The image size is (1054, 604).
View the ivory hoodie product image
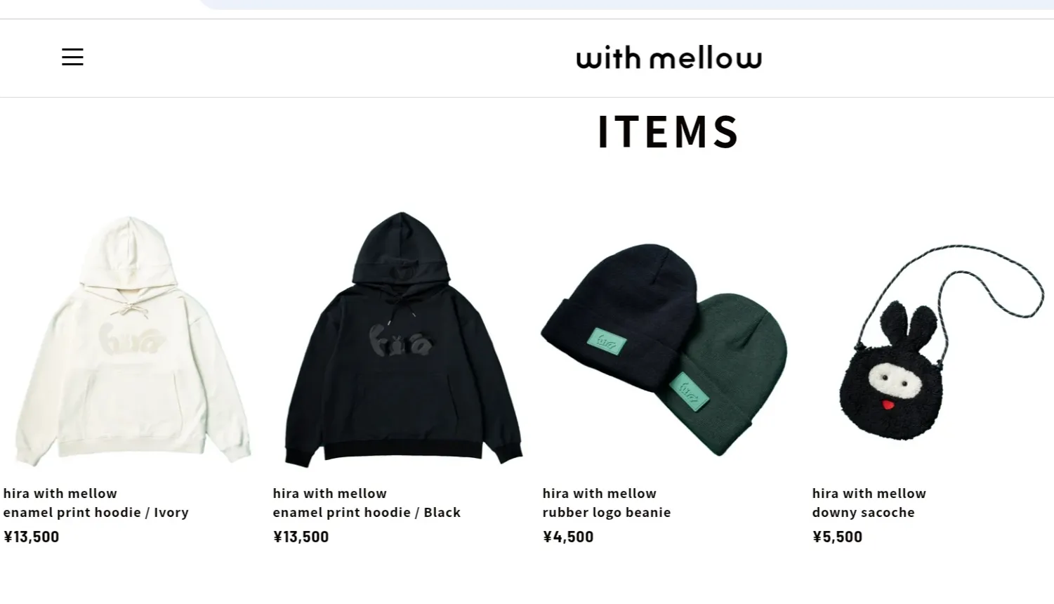132,341
